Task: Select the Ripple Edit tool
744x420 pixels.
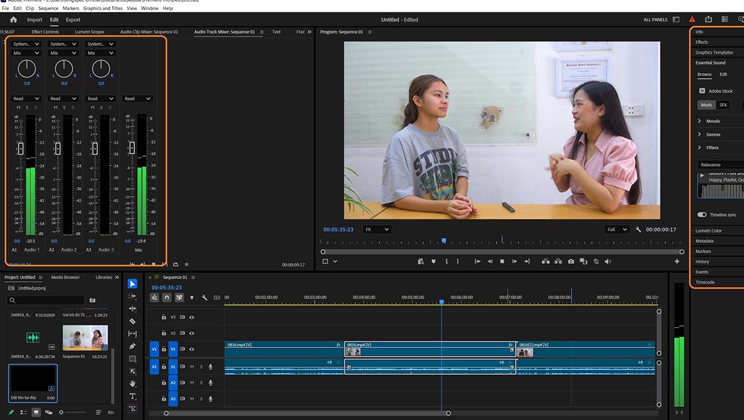Action: click(x=133, y=308)
